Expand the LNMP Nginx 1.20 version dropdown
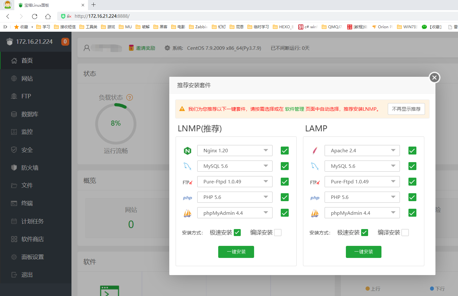458x296 pixels. [x=235, y=151]
